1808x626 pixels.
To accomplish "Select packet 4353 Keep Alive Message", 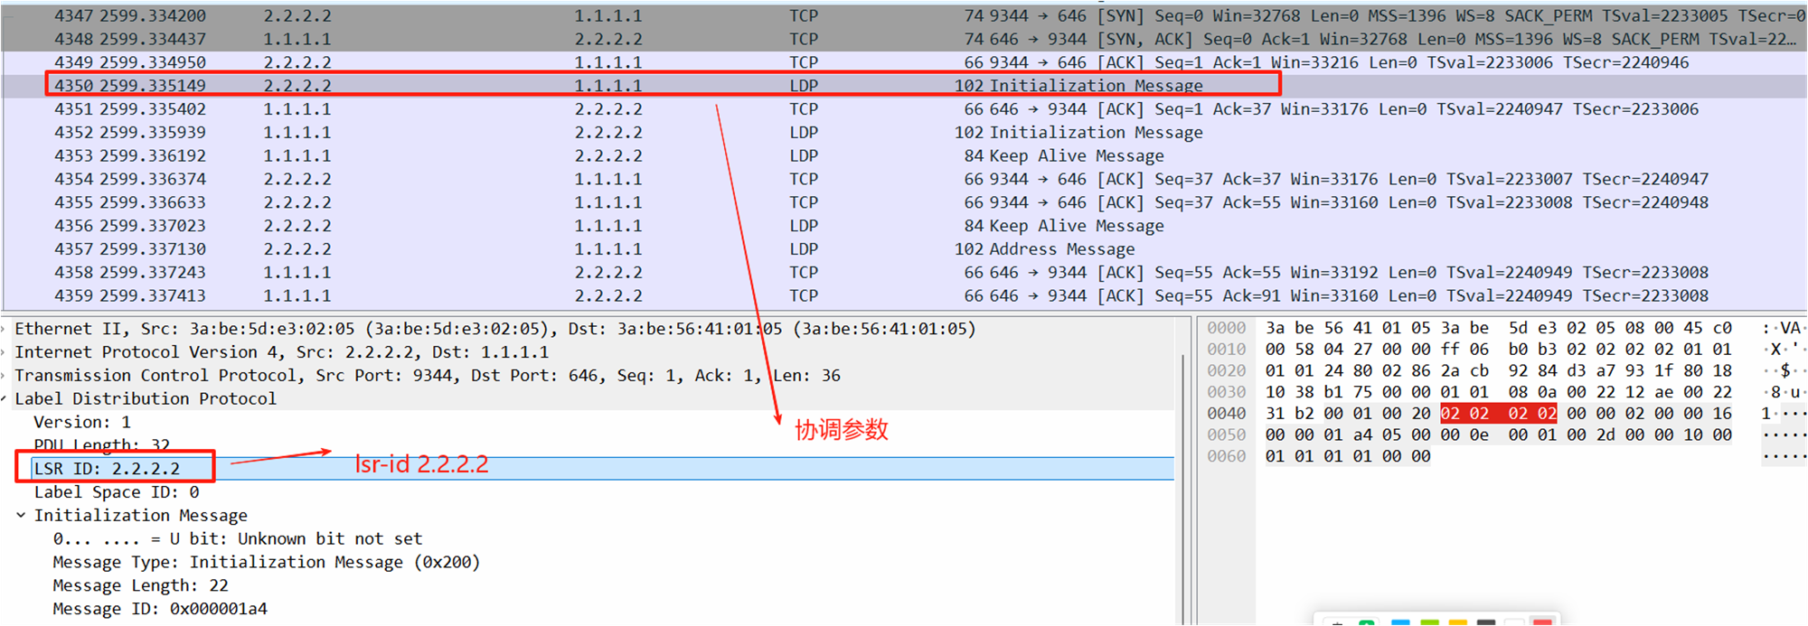I will 904,156.
